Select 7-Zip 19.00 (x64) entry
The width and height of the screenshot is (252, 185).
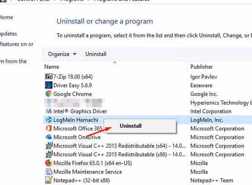73,77
